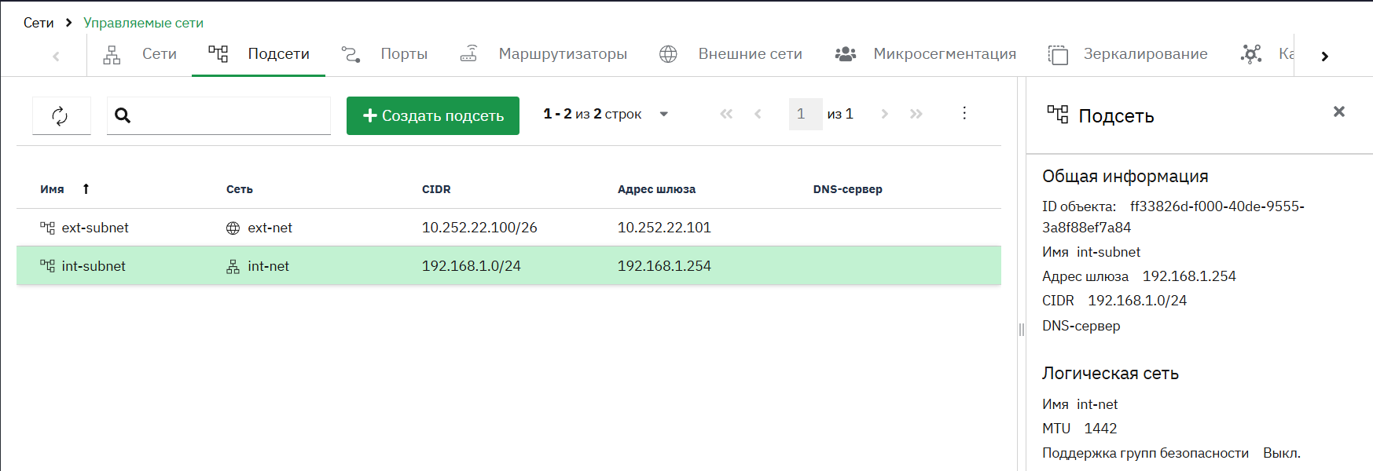
Task: Click the MTU value 1442
Action: pyautogui.click(x=1100, y=429)
